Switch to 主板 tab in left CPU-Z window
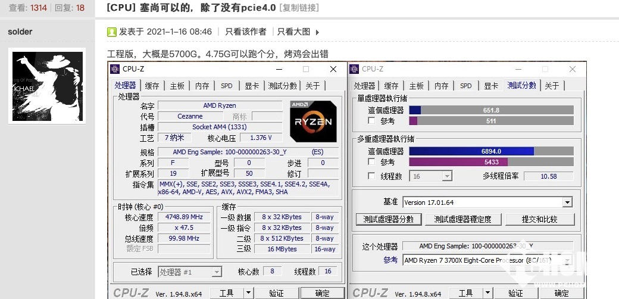This screenshot has width=619, height=299. pos(177,86)
